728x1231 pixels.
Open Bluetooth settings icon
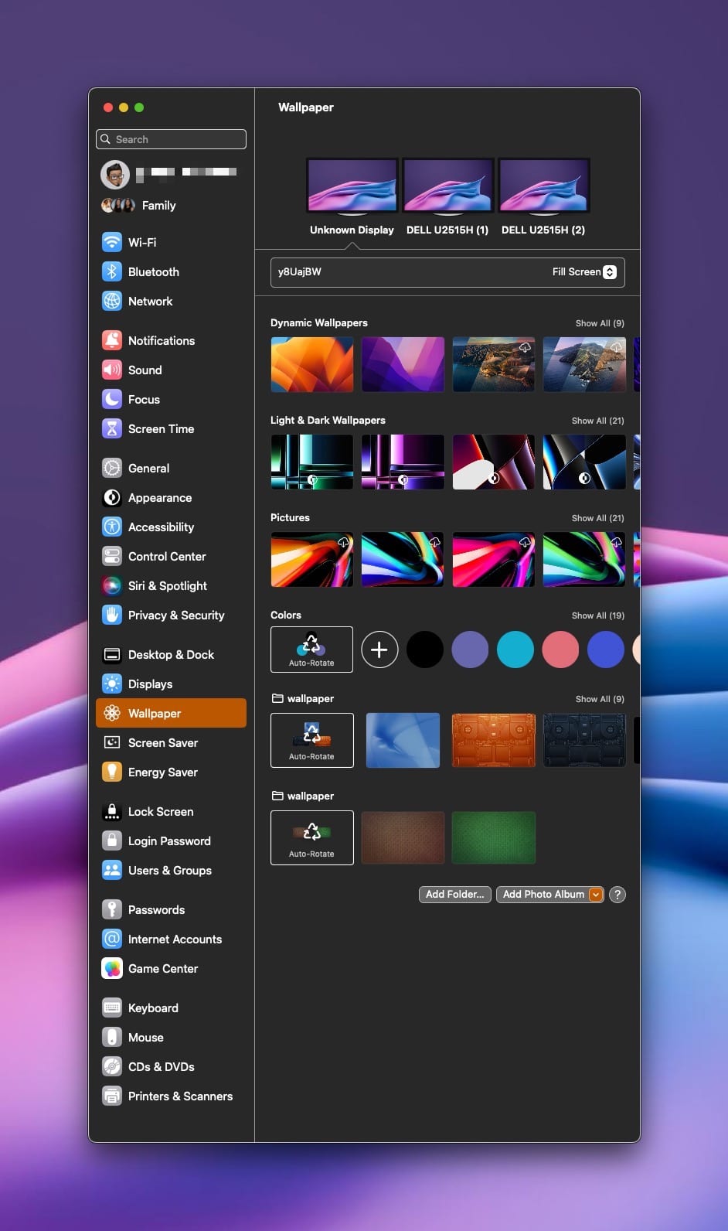coord(112,271)
